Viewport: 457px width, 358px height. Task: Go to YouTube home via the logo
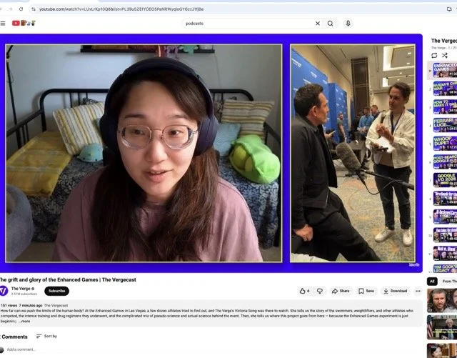pyautogui.click(x=24, y=23)
